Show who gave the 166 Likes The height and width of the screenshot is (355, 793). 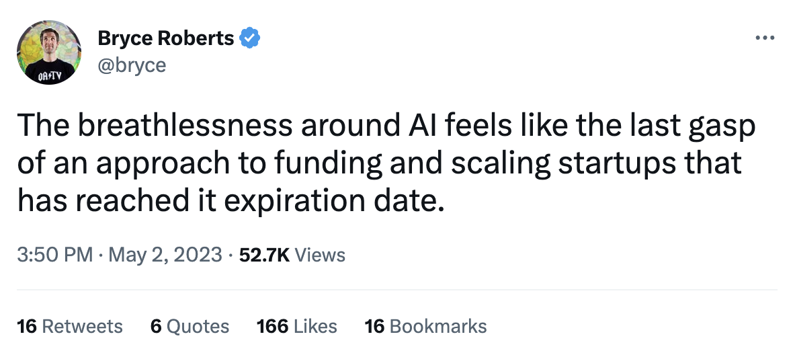296,327
